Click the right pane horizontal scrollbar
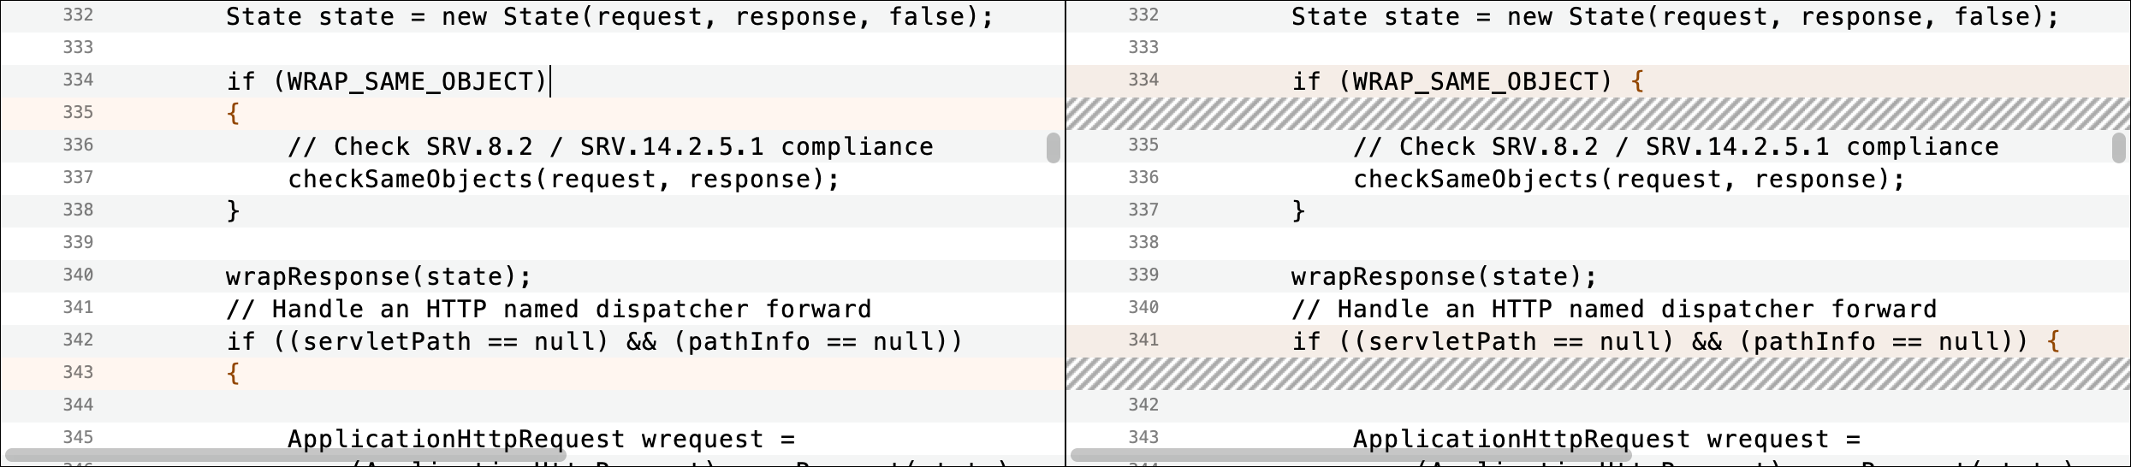The width and height of the screenshot is (2131, 467). click(x=1351, y=454)
